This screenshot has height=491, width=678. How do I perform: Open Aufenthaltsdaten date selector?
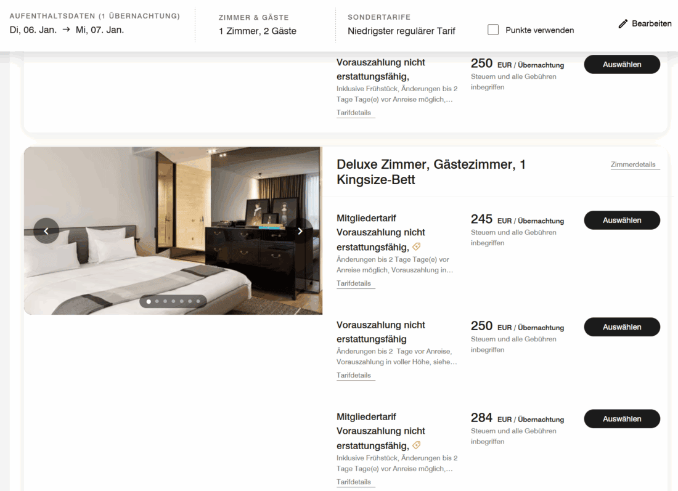point(95,23)
